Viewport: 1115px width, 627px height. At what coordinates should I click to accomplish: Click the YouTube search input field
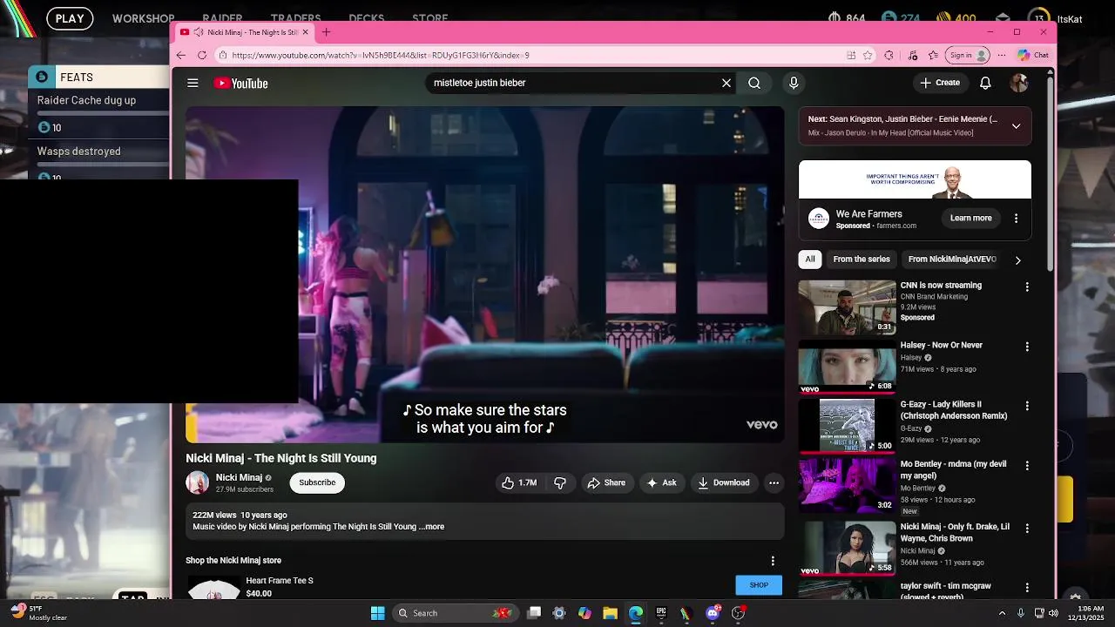[x=571, y=83]
